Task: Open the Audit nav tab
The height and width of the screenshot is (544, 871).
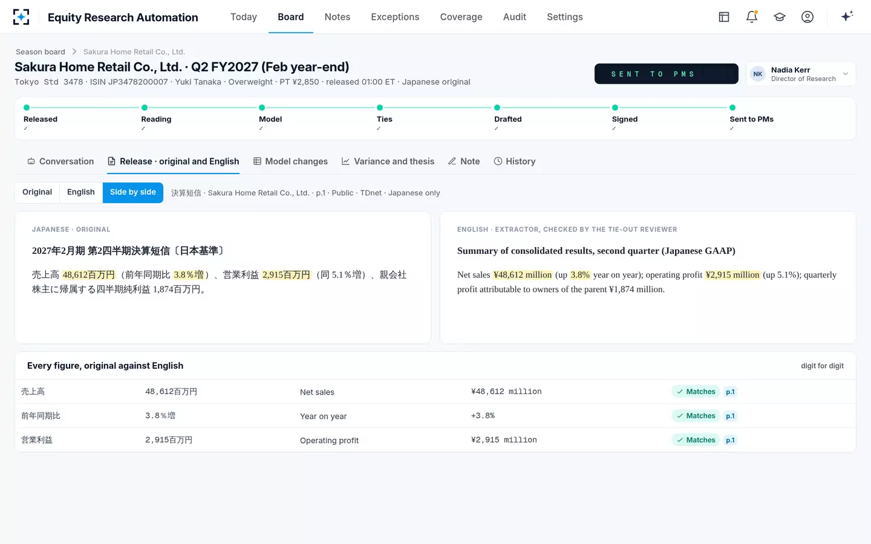Action: (x=515, y=17)
